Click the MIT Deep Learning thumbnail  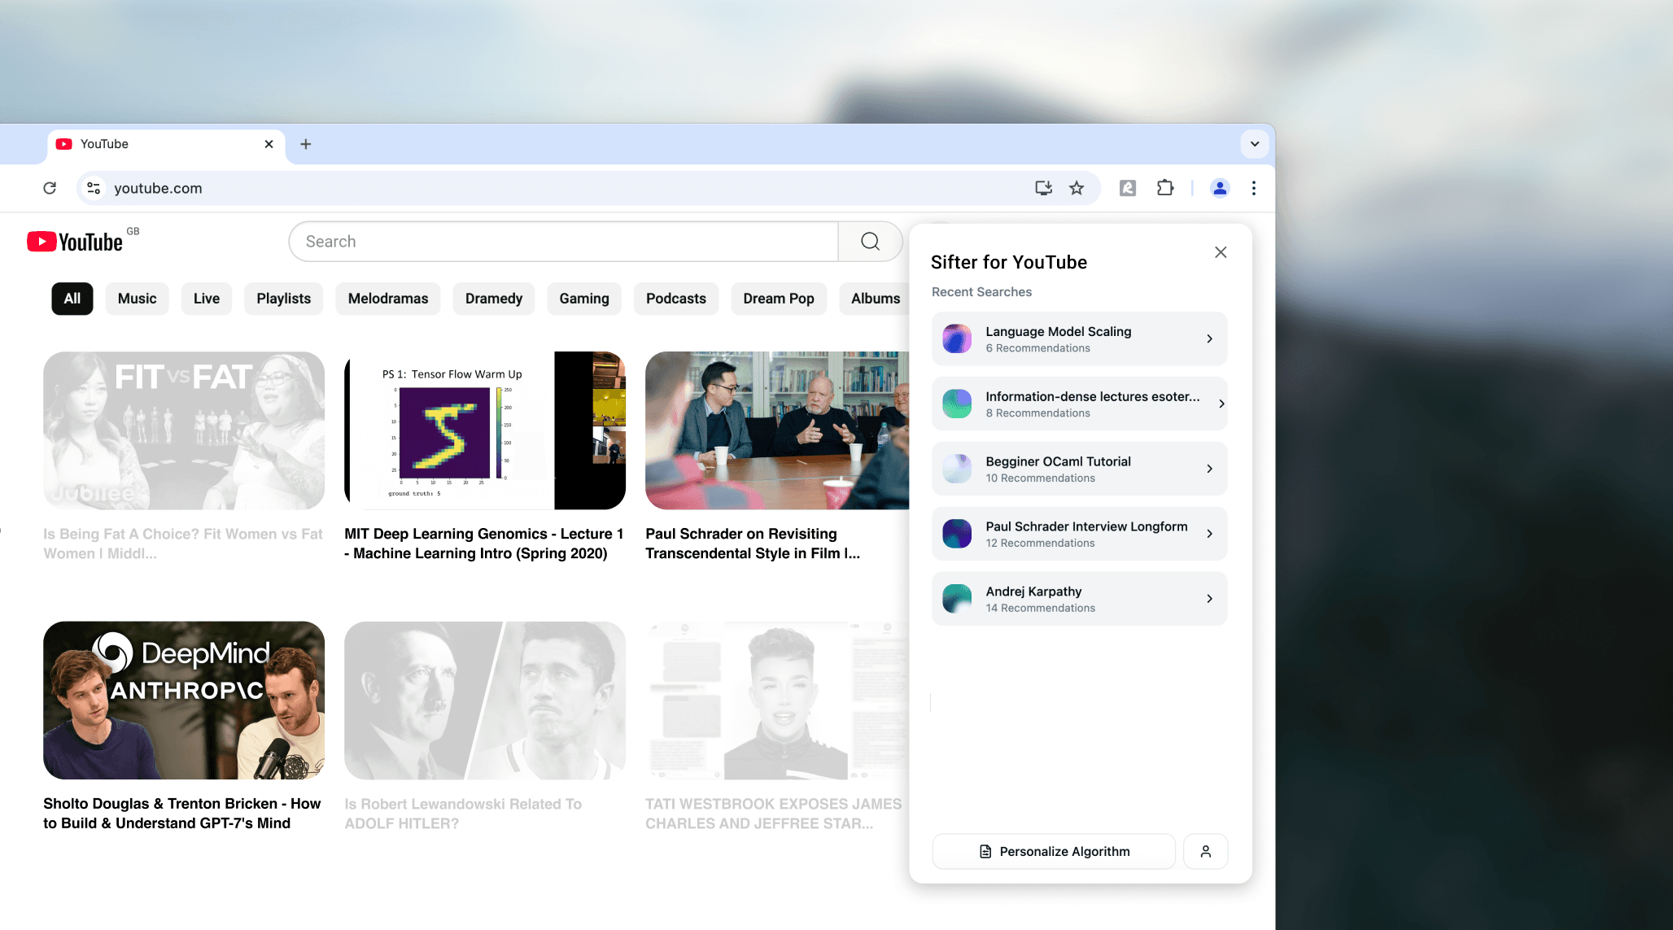point(483,430)
